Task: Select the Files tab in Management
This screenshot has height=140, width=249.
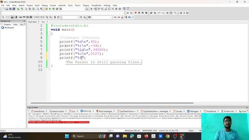Action: [x=15, y=24]
